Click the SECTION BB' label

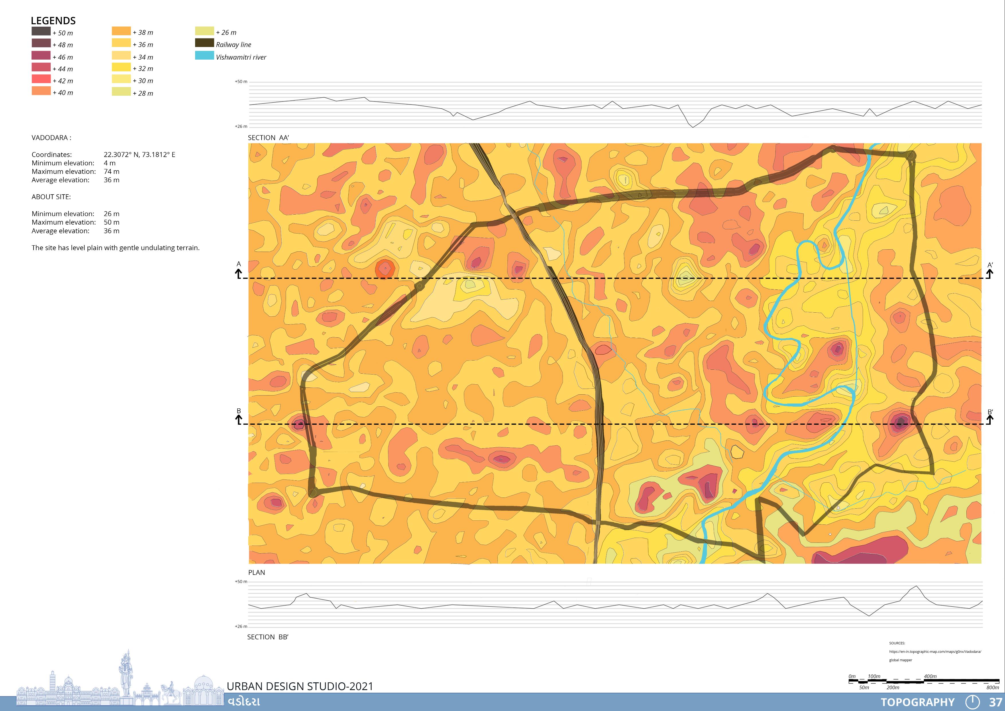268,637
